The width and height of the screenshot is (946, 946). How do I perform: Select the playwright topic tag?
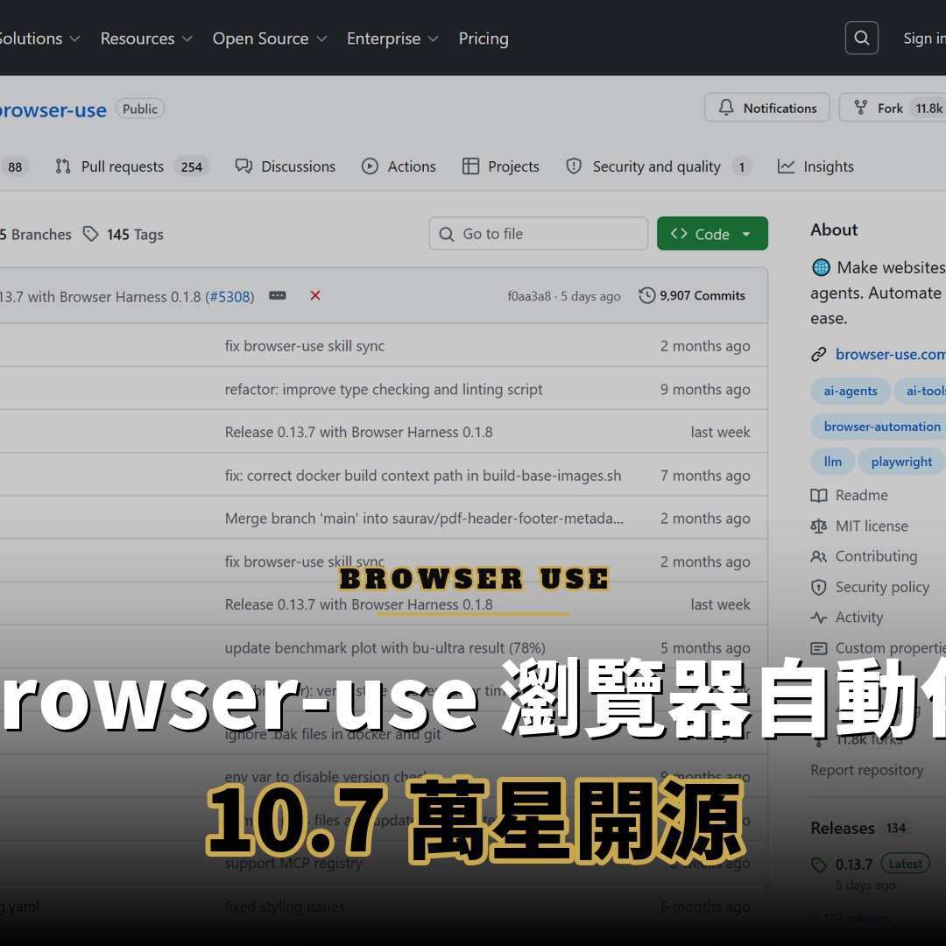click(x=901, y=462)
